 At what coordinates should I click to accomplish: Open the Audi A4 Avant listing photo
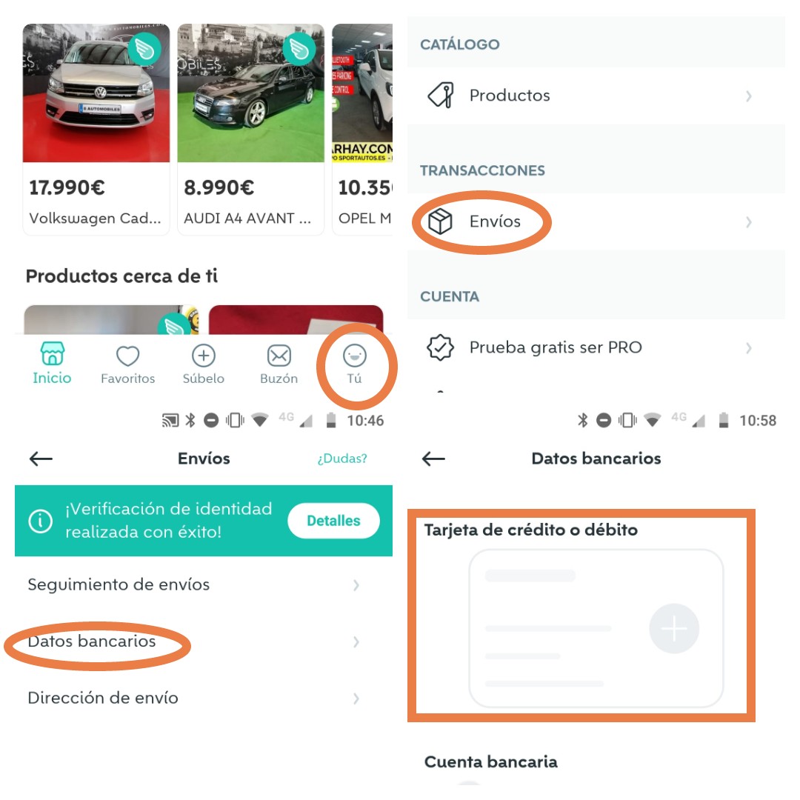point(250,93)
